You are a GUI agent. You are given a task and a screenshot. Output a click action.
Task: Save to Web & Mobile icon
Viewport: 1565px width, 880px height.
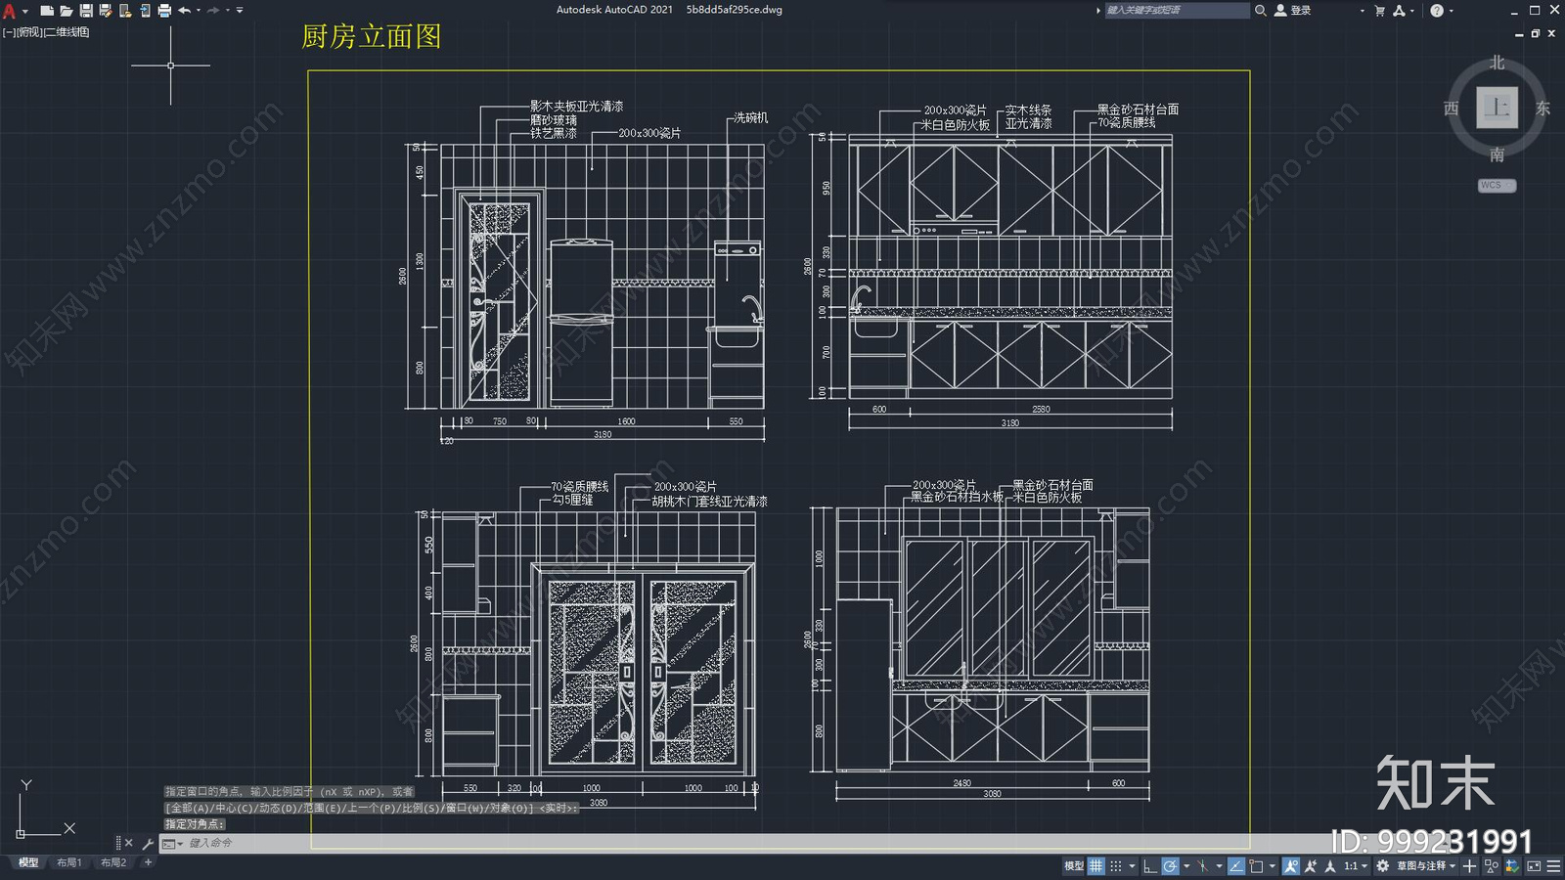click(146, 11)
